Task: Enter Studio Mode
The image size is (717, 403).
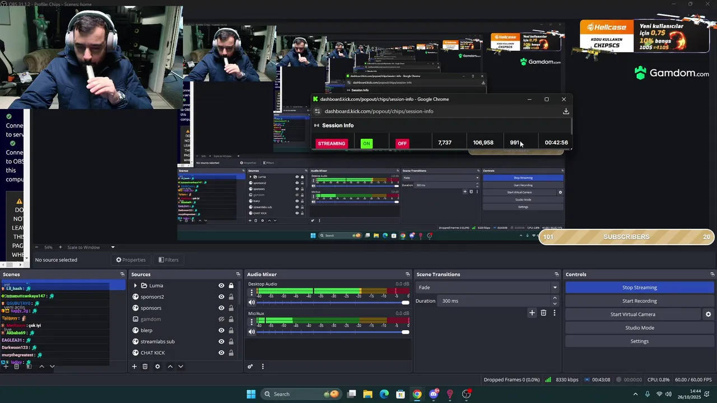Action: [640, 328]
